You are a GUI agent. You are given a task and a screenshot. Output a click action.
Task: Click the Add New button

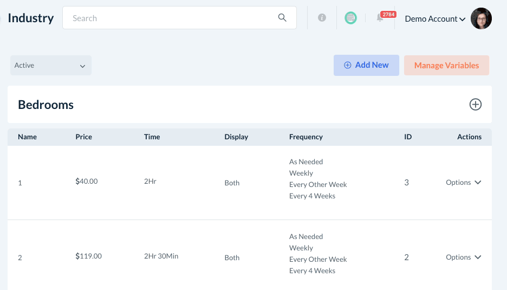366,65
